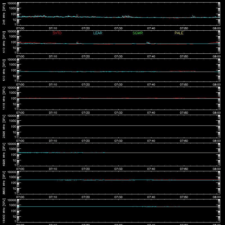Select the 4995 MHz [SFU] axis label
Screen dimensions: 225x225
coord(4,154)
